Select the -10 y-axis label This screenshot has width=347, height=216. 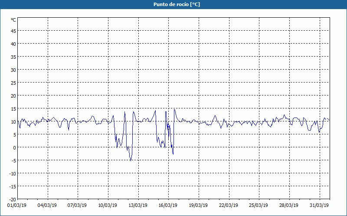pos(13,174)
